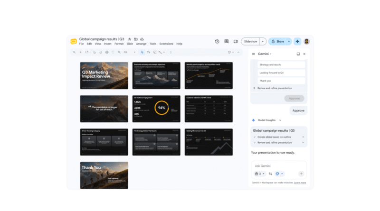Open the Format menu
The height and width of the screenshot is (211, 380).
[x=119, y=44]
